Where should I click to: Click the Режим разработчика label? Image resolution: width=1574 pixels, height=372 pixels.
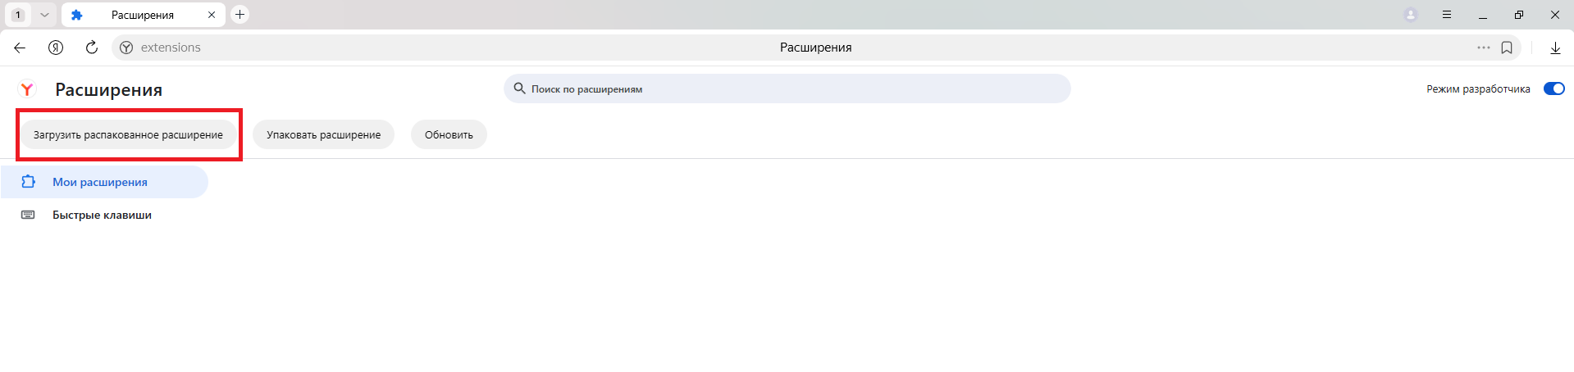point(1478,88)
